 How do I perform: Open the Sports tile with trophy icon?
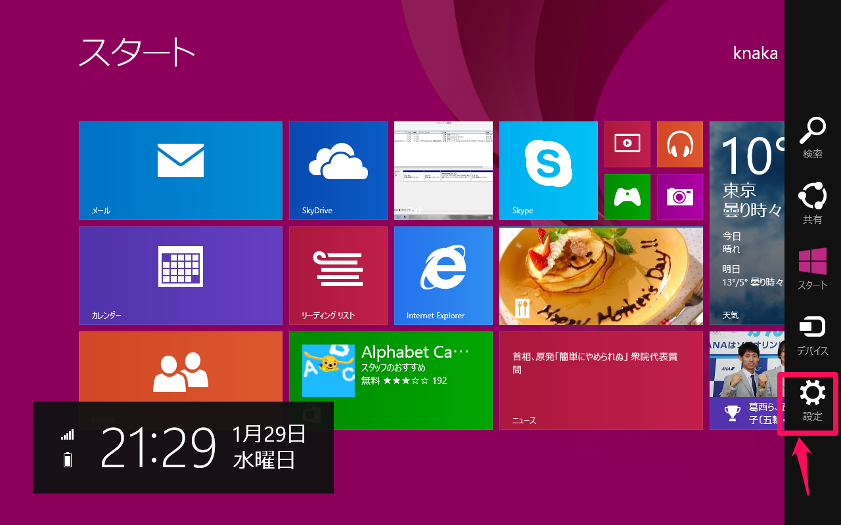point(747,381)
